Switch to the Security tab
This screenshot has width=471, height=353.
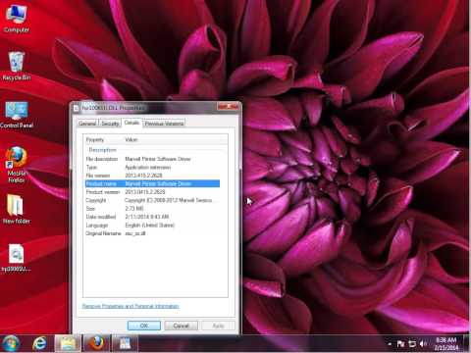(110, 124)
